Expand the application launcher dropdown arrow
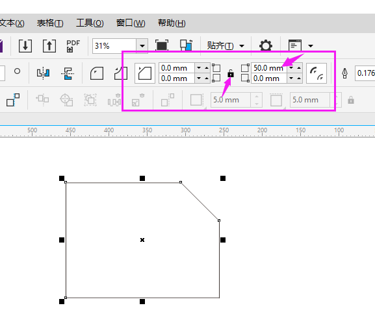Viewport: 375px width, 334px height. point(311,46)
